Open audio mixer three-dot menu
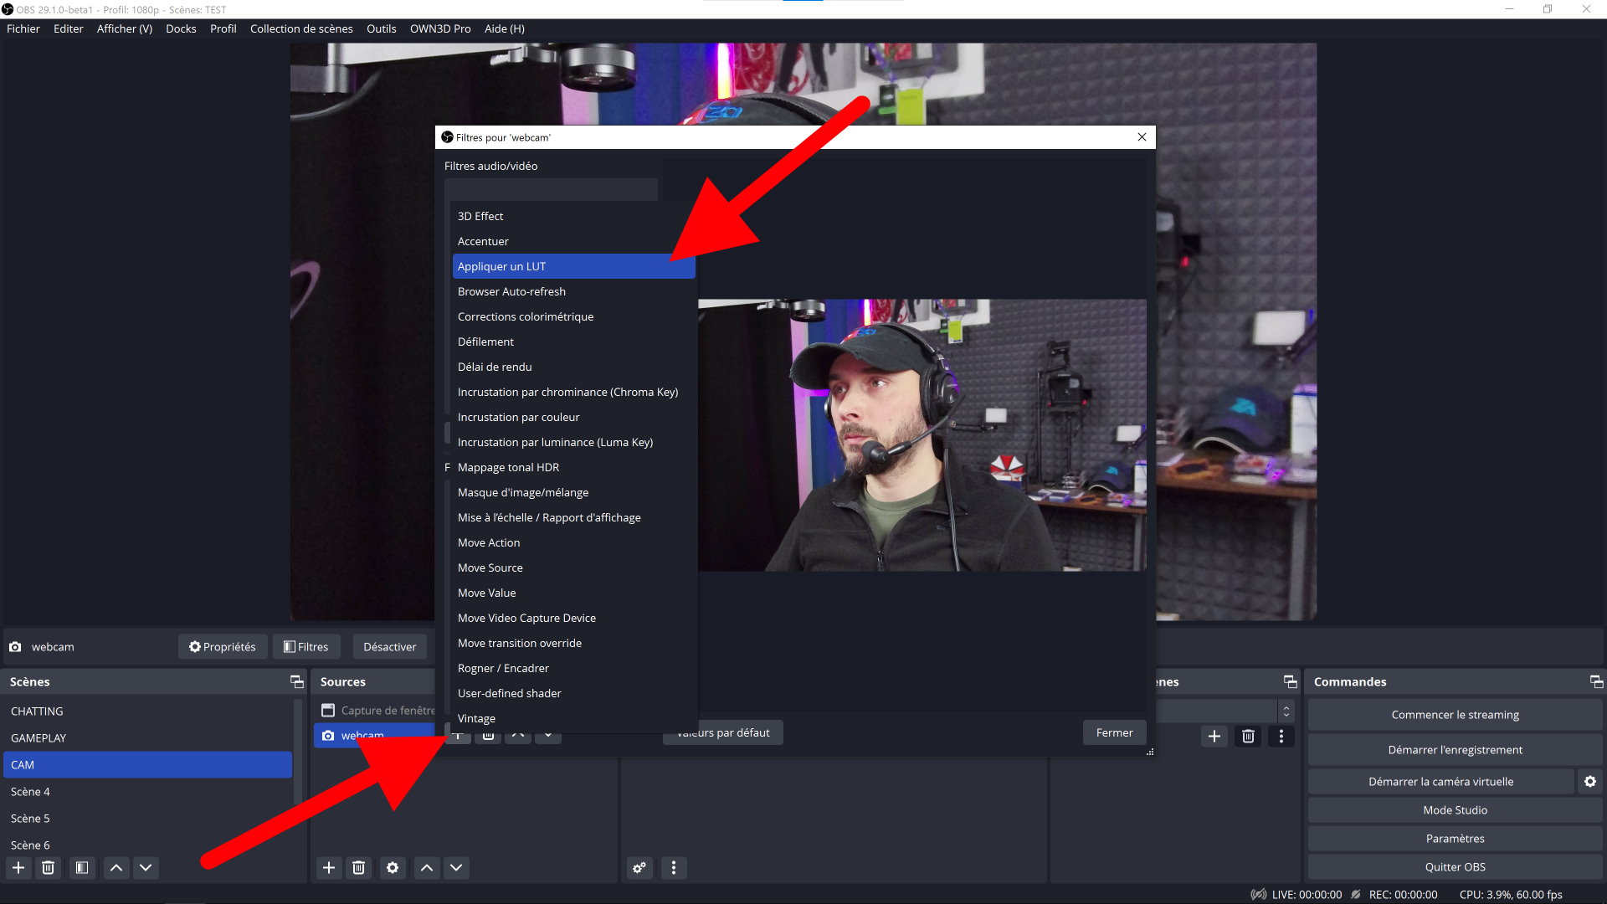 [x=674, y=868]
